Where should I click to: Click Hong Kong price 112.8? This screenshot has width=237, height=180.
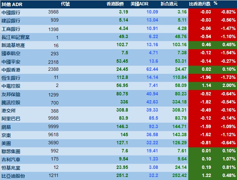coord(122,78)
